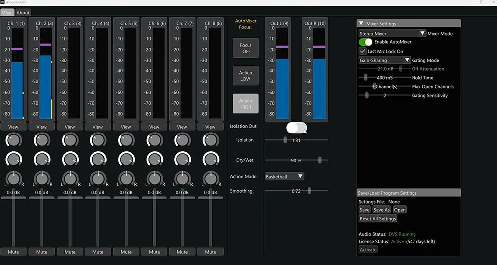Click the Action-Isolator title bar icon
The height and width of the screenshot is (265, 497).
pos(2,2)
